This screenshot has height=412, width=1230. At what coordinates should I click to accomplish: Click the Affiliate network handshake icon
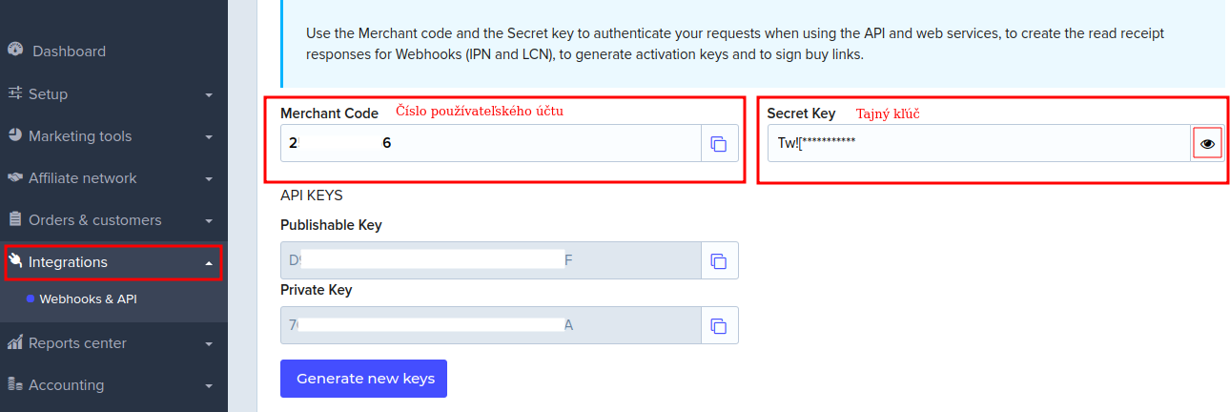15,177
